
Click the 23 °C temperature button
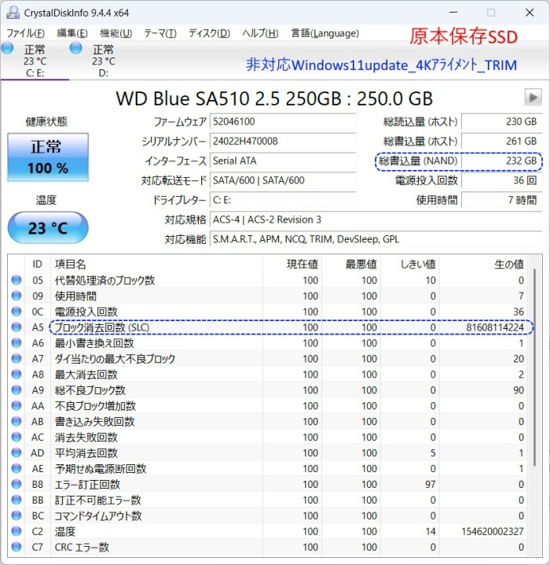(48, 227)
